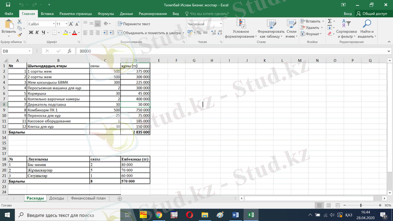Click the Fill down arrow icon
The image size is (393, 221).
tap(330, 28)
